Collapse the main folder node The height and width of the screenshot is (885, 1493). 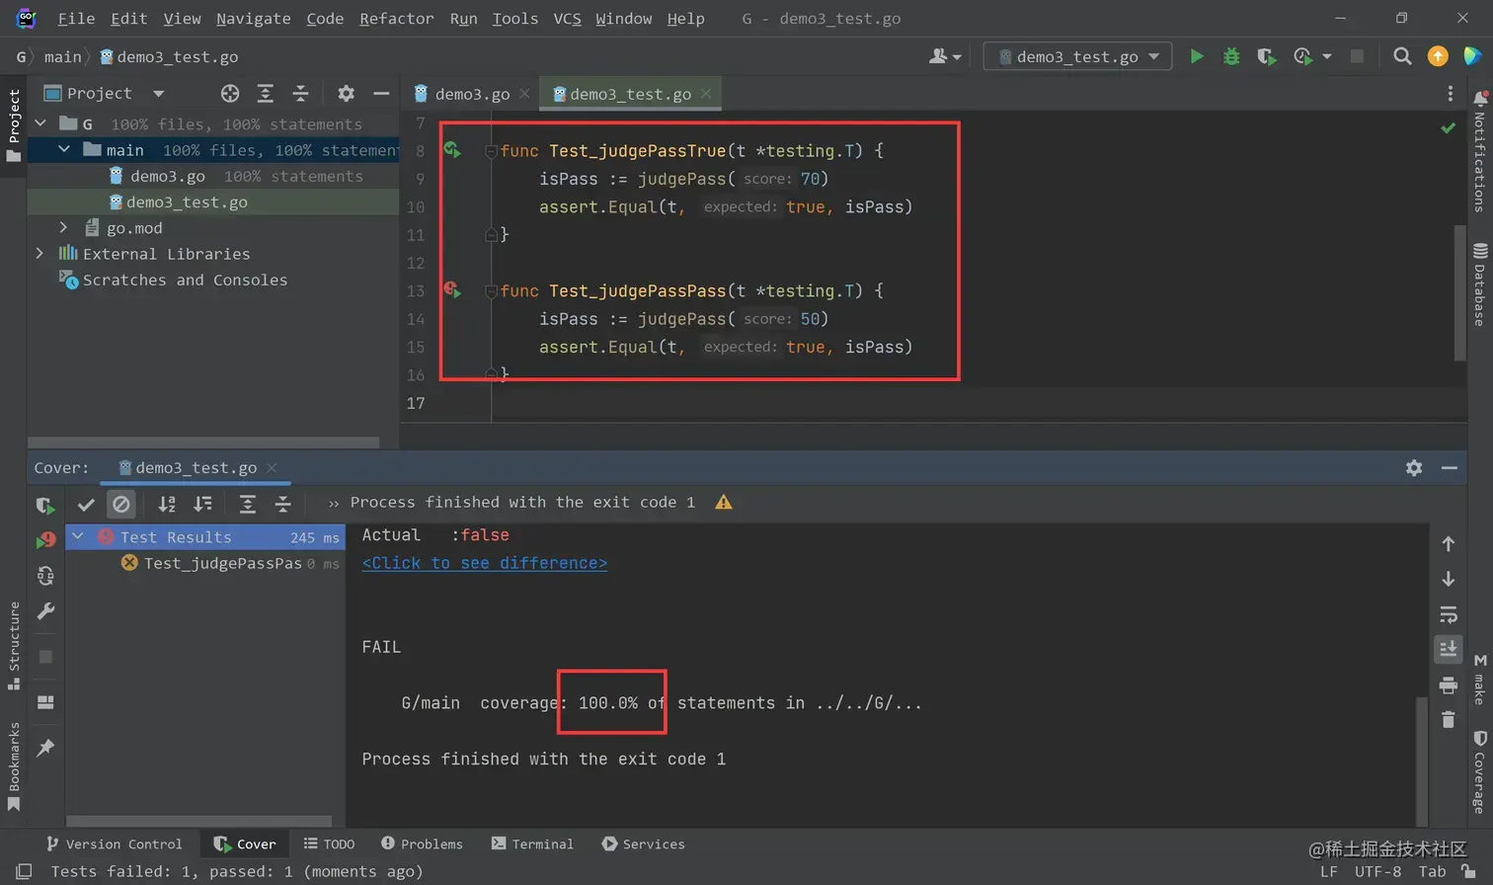64,149
